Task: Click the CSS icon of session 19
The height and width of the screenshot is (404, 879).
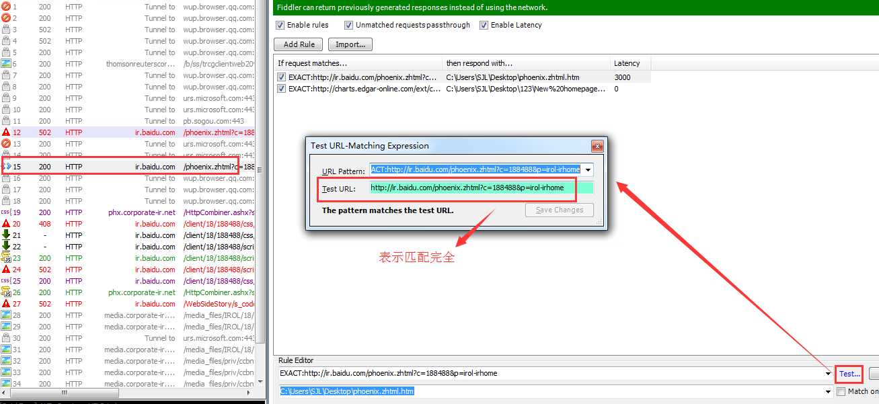Action: tap(6, 212)
